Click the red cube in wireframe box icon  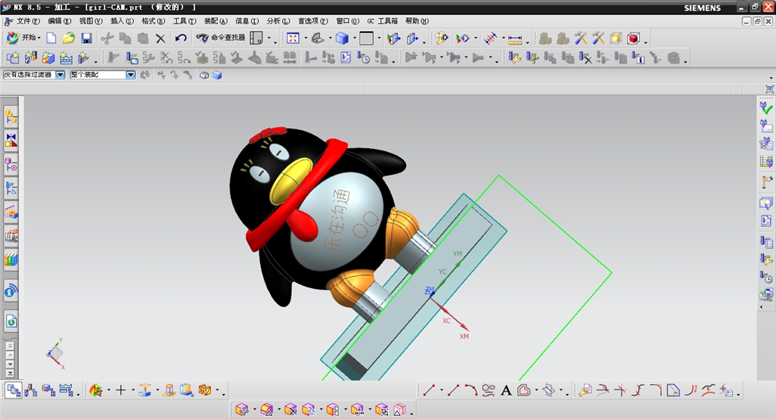634,39
